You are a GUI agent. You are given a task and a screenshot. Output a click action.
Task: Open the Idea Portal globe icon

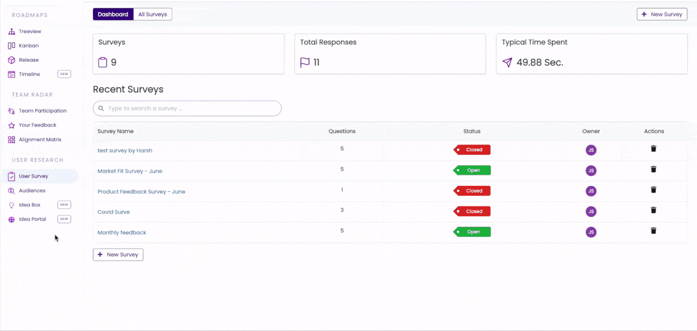point(12,220)
